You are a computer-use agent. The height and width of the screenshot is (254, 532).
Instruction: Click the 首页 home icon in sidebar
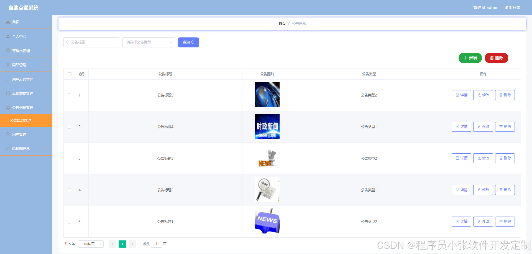point(8,22)
